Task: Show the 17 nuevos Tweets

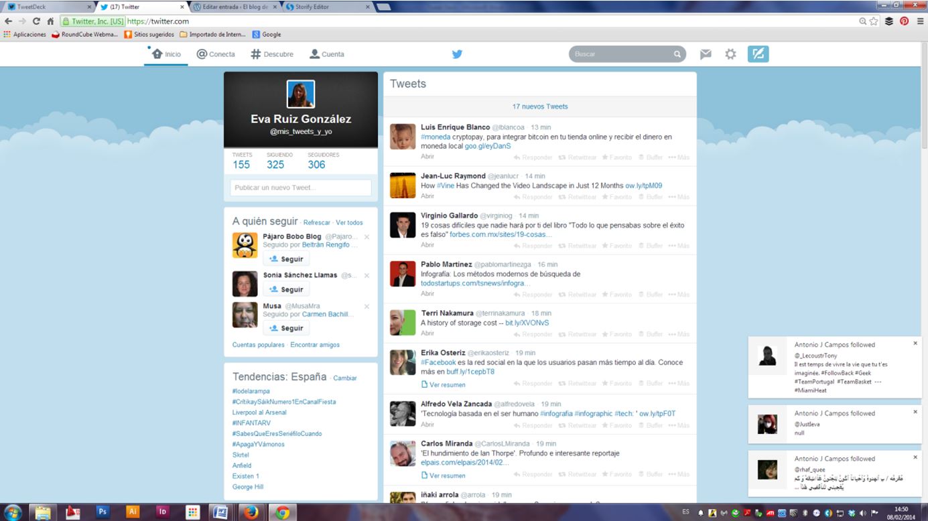Action: click(x=539, y=106)
